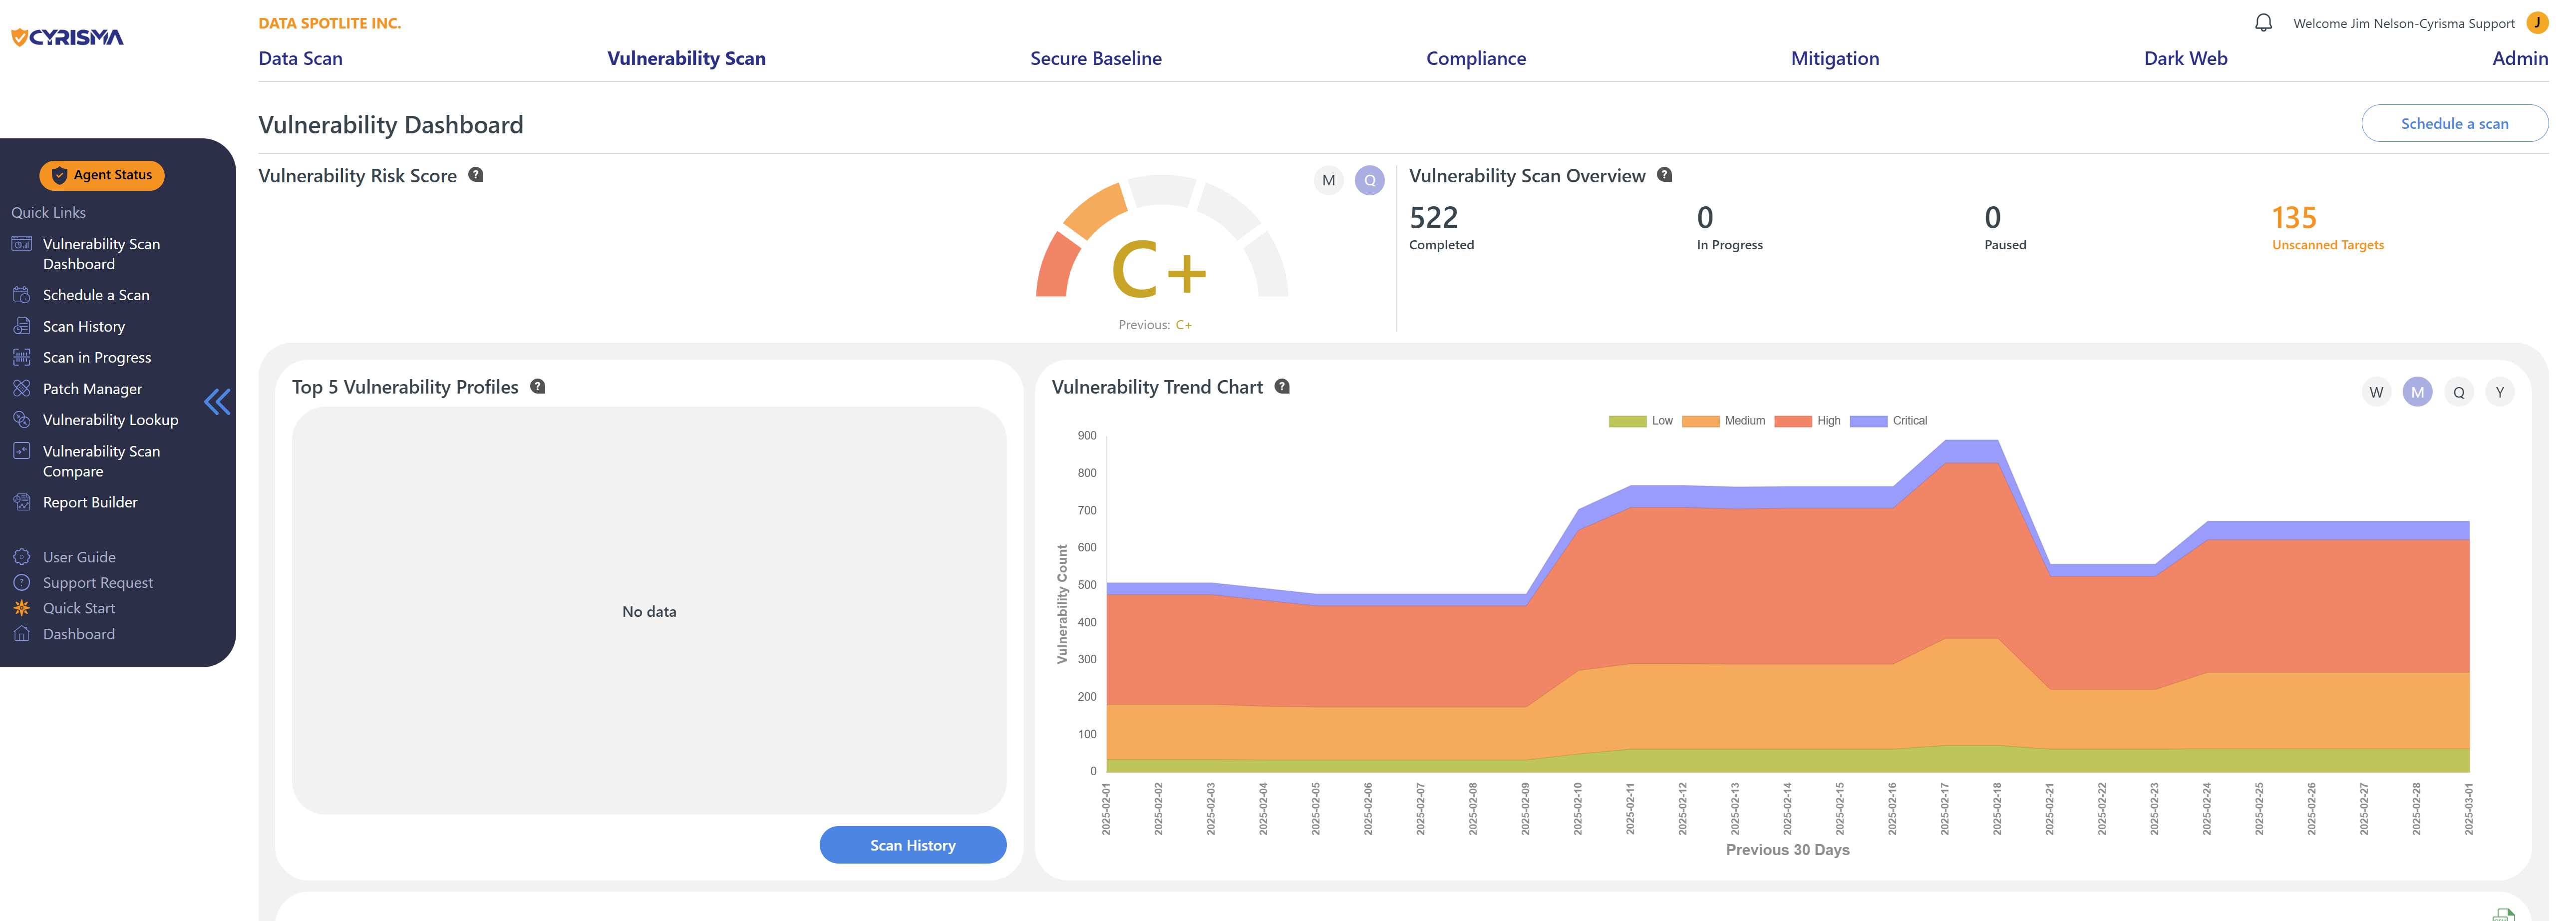Toggle the Critical legend color swatch

(x=1868, y=421)
